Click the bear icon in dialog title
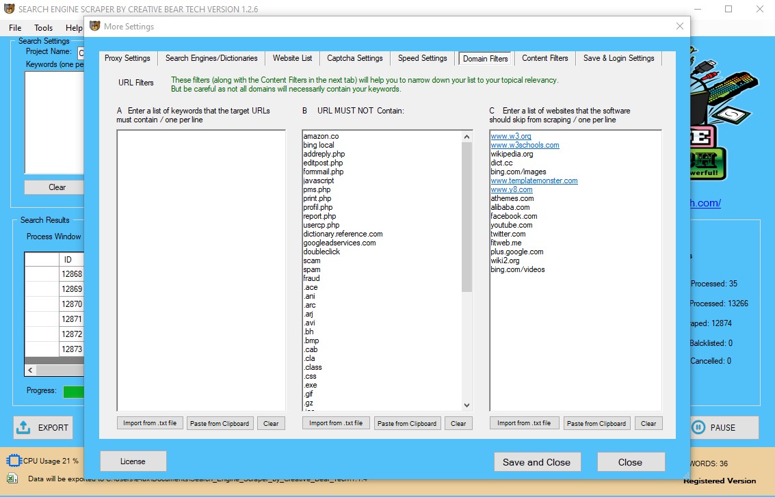Screen dimensions: 775x497 coord(94,27)
